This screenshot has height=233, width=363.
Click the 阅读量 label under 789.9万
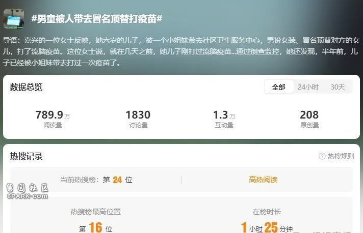53,125
